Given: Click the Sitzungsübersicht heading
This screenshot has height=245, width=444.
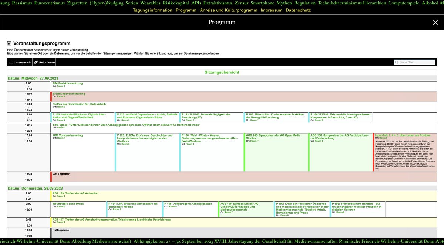Looking at the screenshot, I should [222, 72].
